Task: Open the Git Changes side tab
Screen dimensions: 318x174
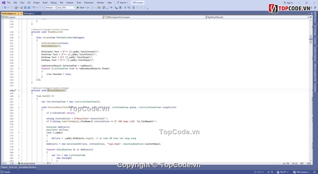Action: [315, 30]
